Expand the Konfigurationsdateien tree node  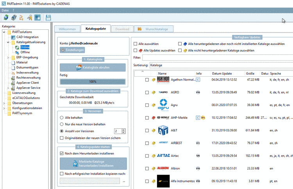point(4,108)
